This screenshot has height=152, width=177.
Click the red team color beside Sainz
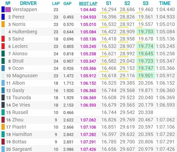pos(3,39)
